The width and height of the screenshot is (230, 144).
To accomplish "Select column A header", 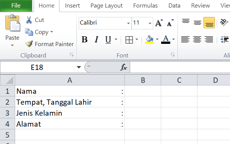I will click(x=70, y=80).
